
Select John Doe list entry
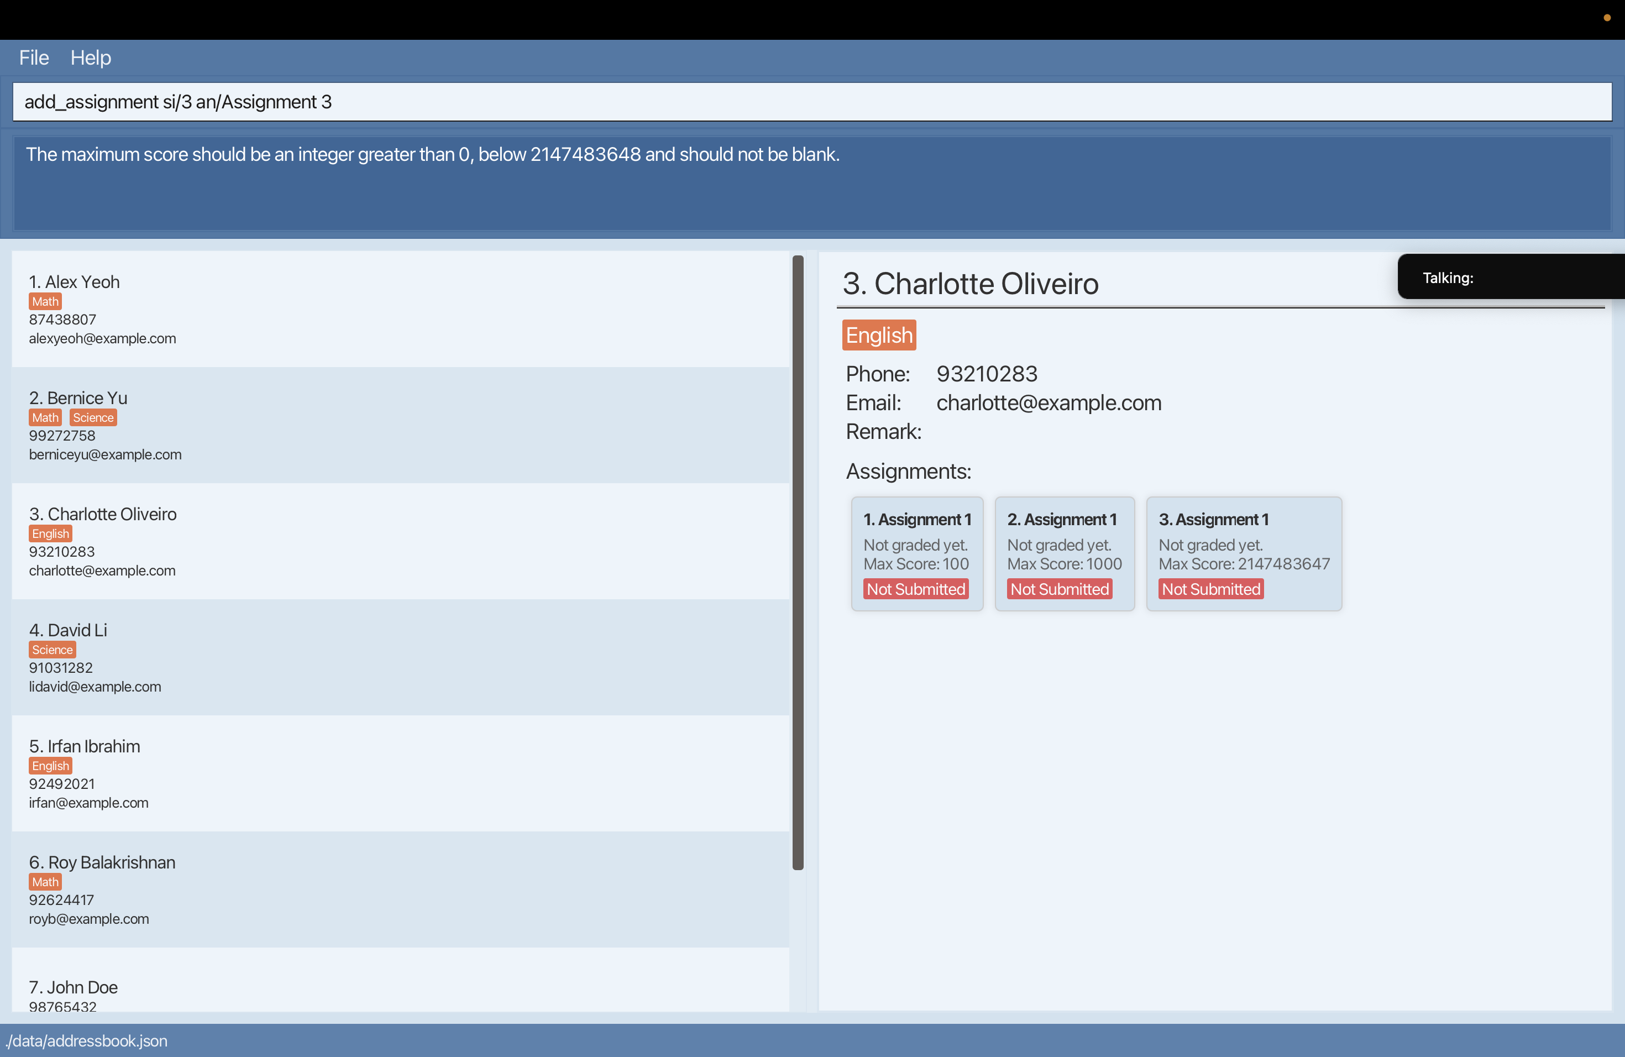(x=400, y=988)
